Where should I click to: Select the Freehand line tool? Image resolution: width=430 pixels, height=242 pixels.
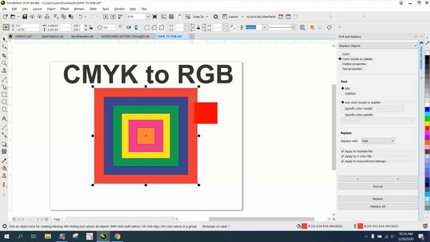[x=4, y=79]
